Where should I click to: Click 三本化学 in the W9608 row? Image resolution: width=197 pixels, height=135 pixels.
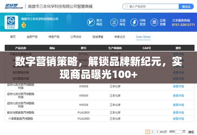(x=115, y=86)
